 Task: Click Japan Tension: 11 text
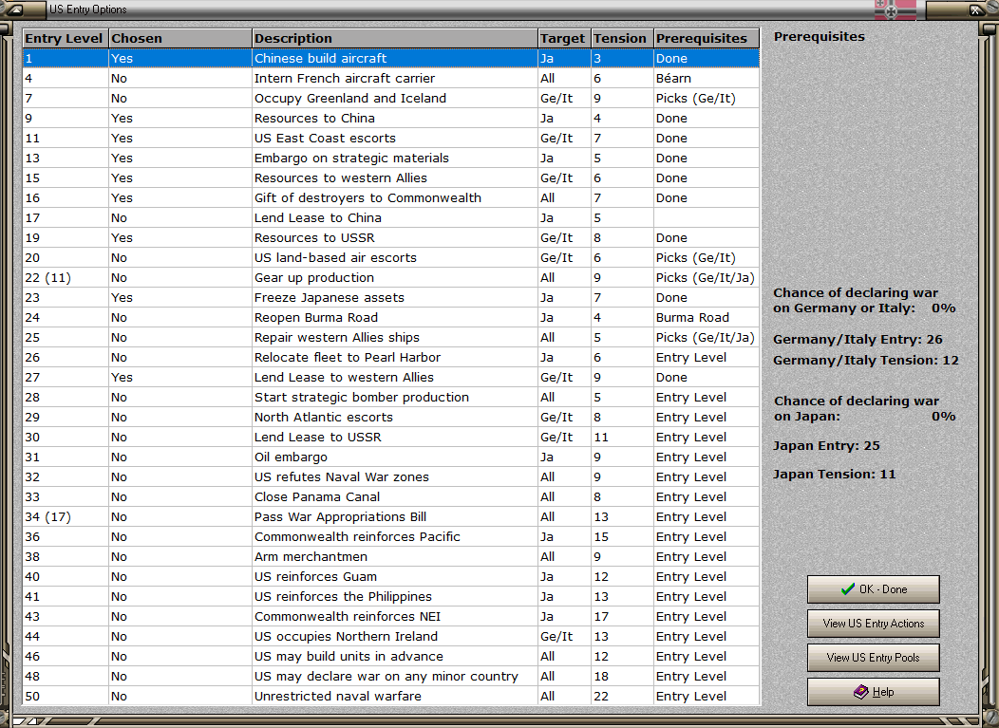coord(834,474)
